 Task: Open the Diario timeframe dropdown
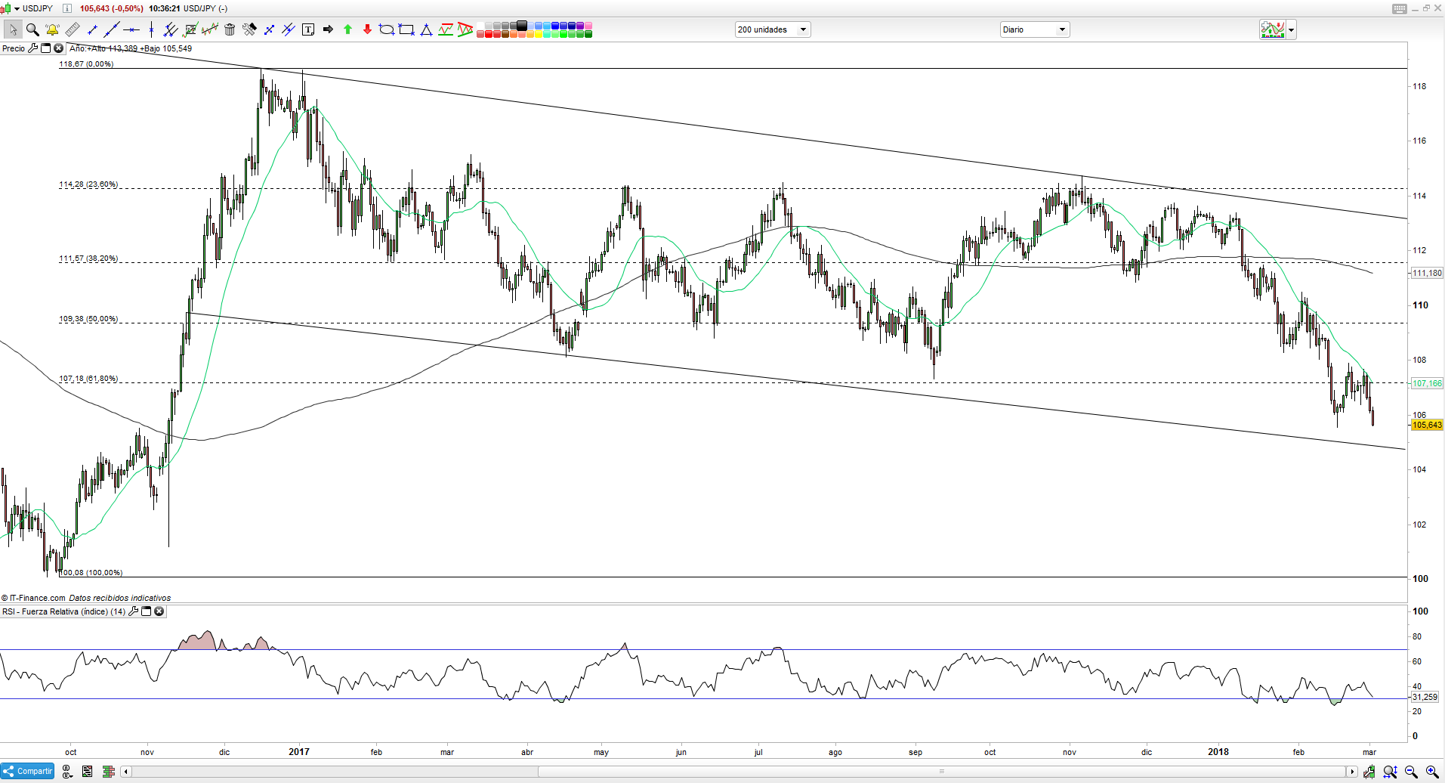coord(1035,29)
